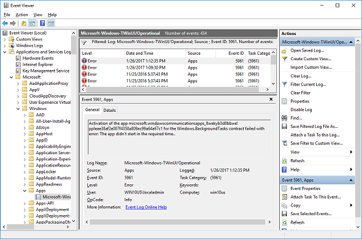
Task: Click the Find binoculars icon
Action: pyautogui.click(x=285, y=118)
